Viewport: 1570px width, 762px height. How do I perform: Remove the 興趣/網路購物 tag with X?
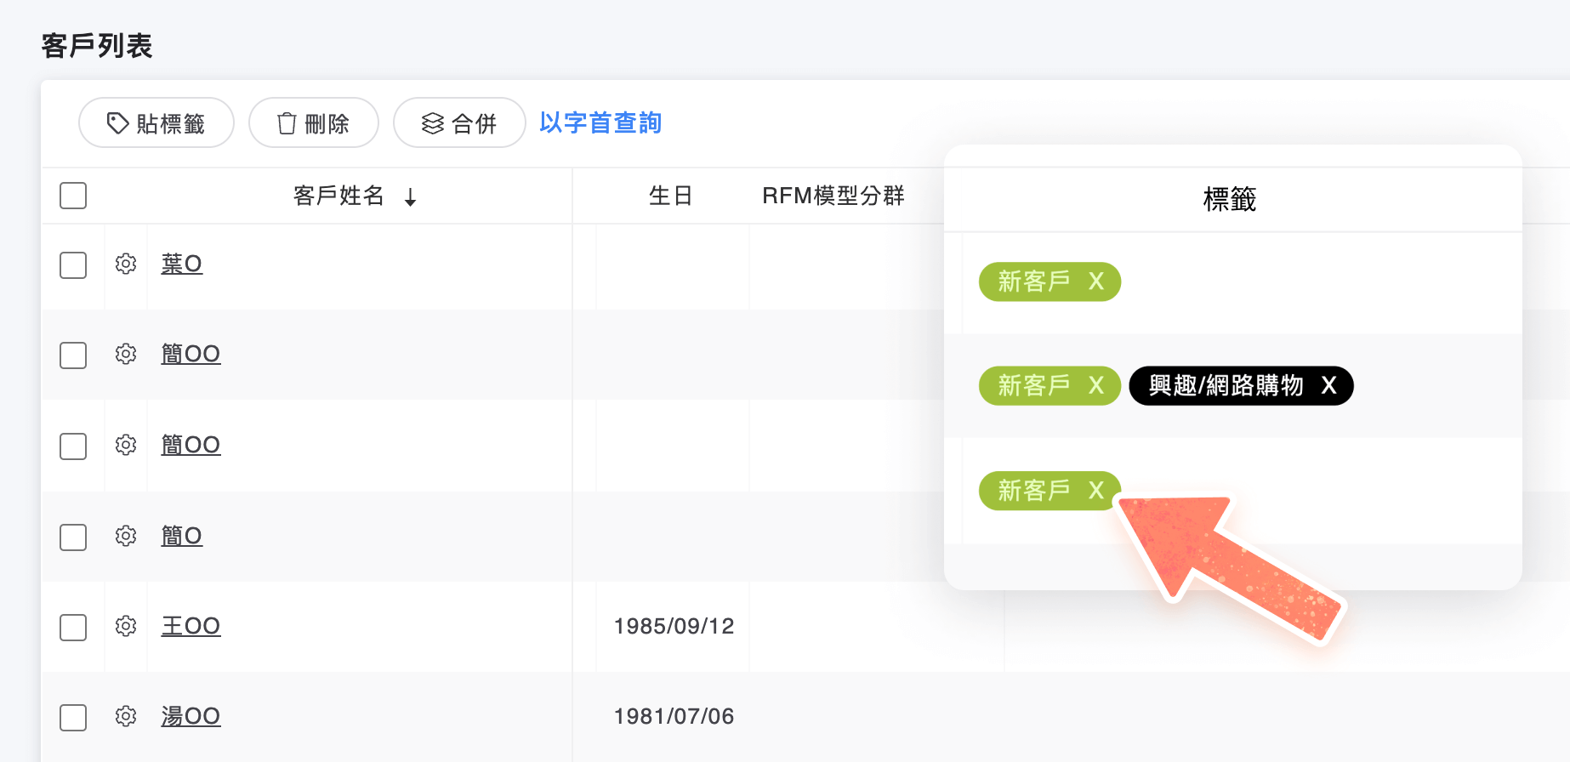coord(1328,386)
